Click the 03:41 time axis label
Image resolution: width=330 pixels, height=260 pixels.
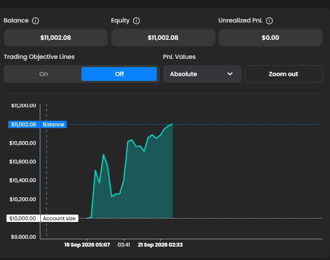coord(124,245)
